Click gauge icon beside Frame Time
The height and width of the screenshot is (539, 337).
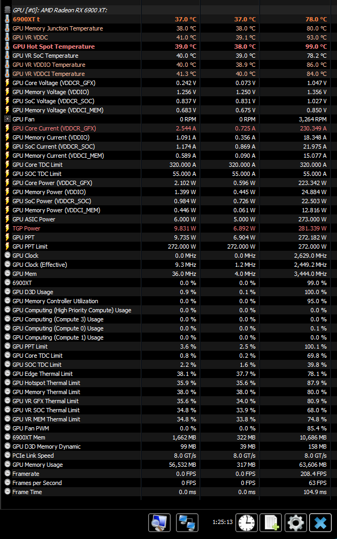pos(7,492)
